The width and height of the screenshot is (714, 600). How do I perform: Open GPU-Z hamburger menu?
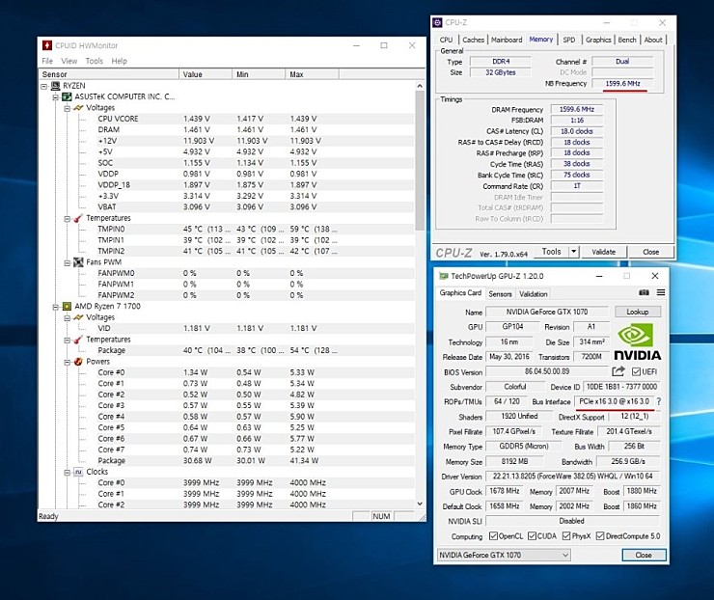[x=661, y=292]
